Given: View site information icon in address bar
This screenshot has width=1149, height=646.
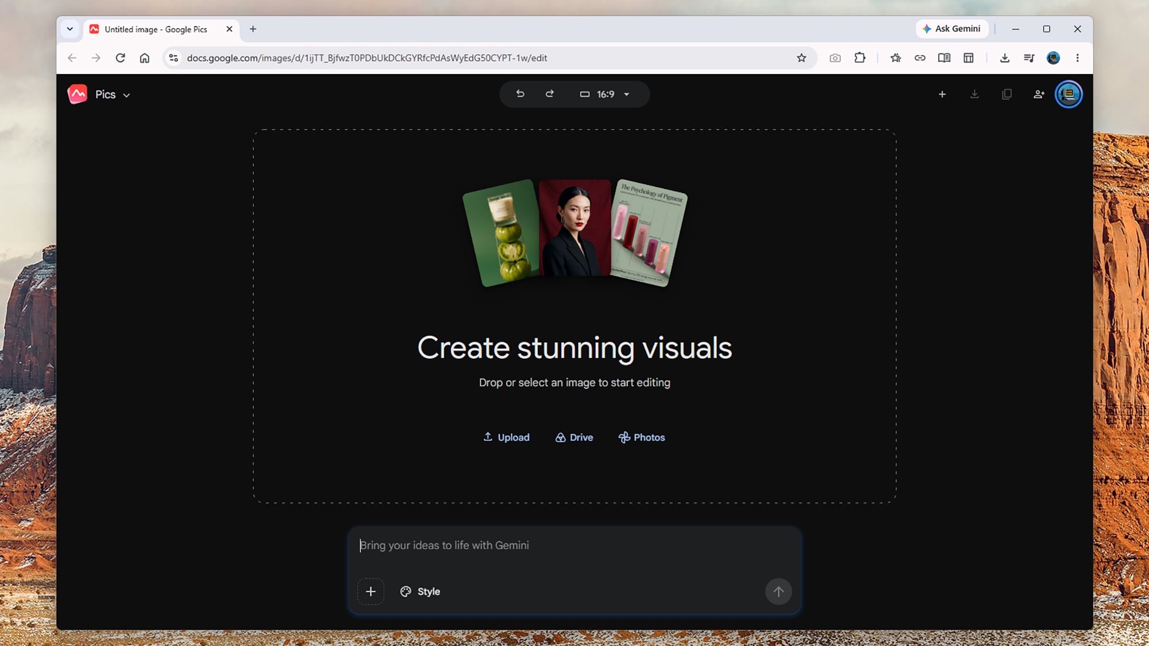Looking at the screenshot, I should 173,58.
